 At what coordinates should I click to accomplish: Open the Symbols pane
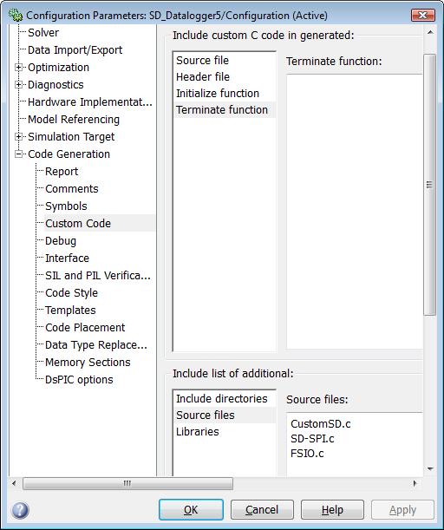click(x=66, y=206)
